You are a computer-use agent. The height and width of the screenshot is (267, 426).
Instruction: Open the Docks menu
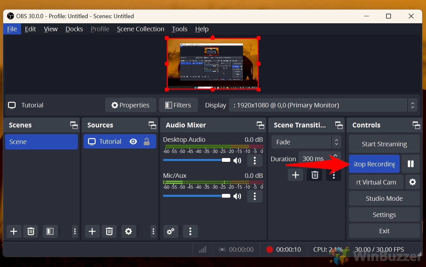pyautogui.click(x=74, y=29)
